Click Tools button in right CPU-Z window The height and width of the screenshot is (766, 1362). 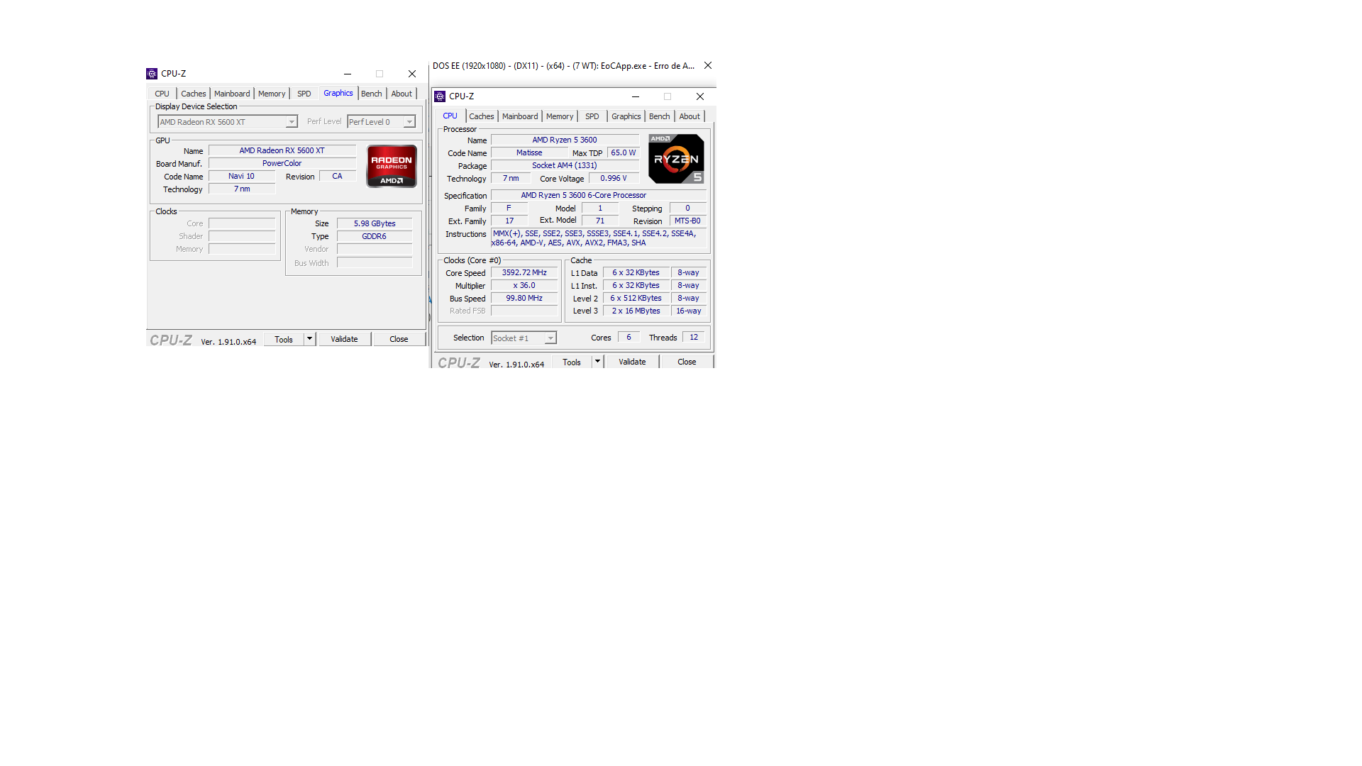(x=572, y=362)
